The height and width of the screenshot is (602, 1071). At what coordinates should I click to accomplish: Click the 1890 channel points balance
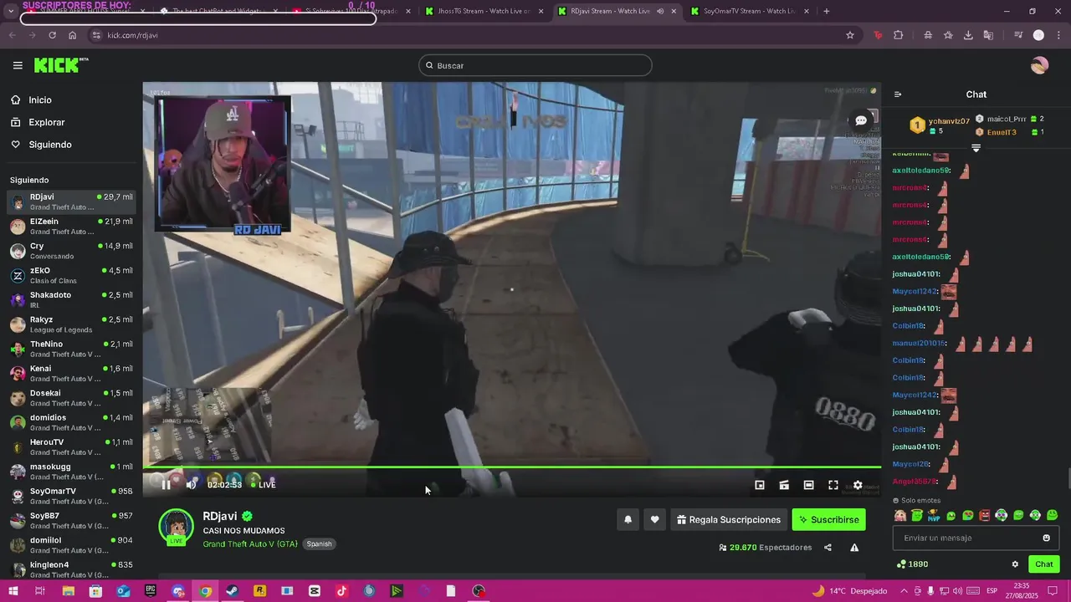pos(912,564)
